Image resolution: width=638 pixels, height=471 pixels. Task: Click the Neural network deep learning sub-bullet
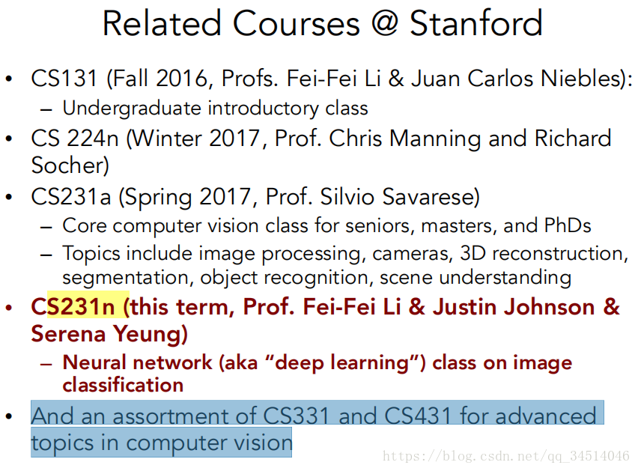pos(318,362)
